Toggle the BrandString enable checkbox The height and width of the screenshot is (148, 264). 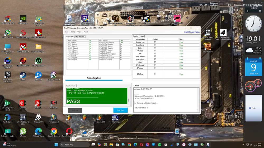[x=155, y=45]
